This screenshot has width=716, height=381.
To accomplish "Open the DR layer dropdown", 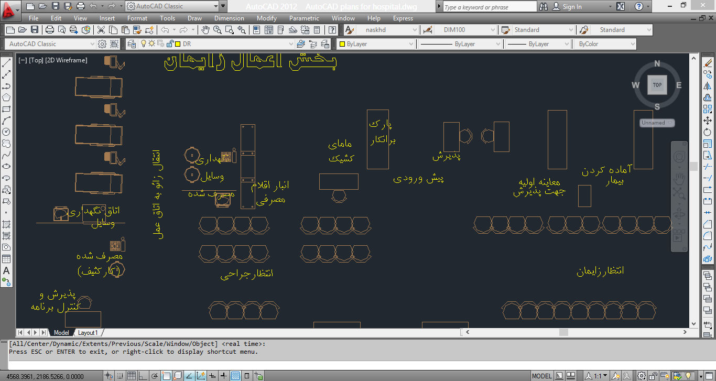I will point(217,44).
